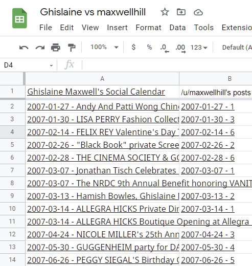Click the 2007-05-30 - 4 posts link

click(208, 247)
